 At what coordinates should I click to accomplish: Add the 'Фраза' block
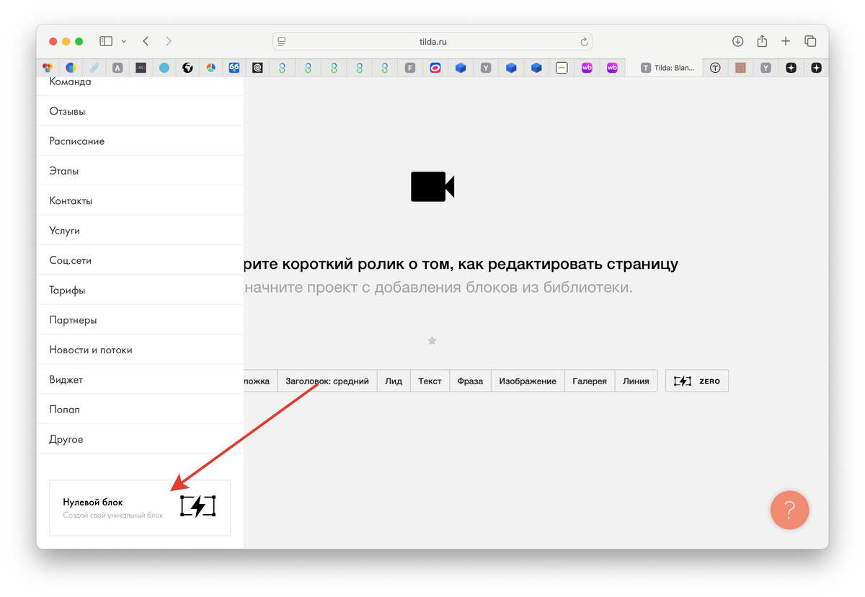coord(470,381)
